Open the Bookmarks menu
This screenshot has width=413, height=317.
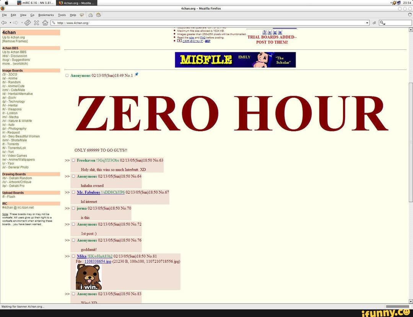pyautogui.click(x=46, y=15)
